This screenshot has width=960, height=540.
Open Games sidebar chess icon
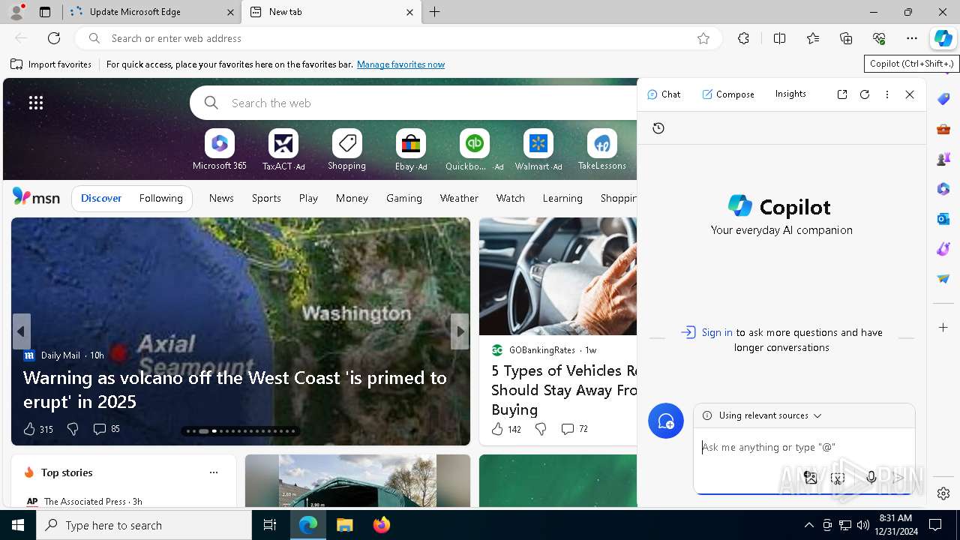(x=943, y=159)
